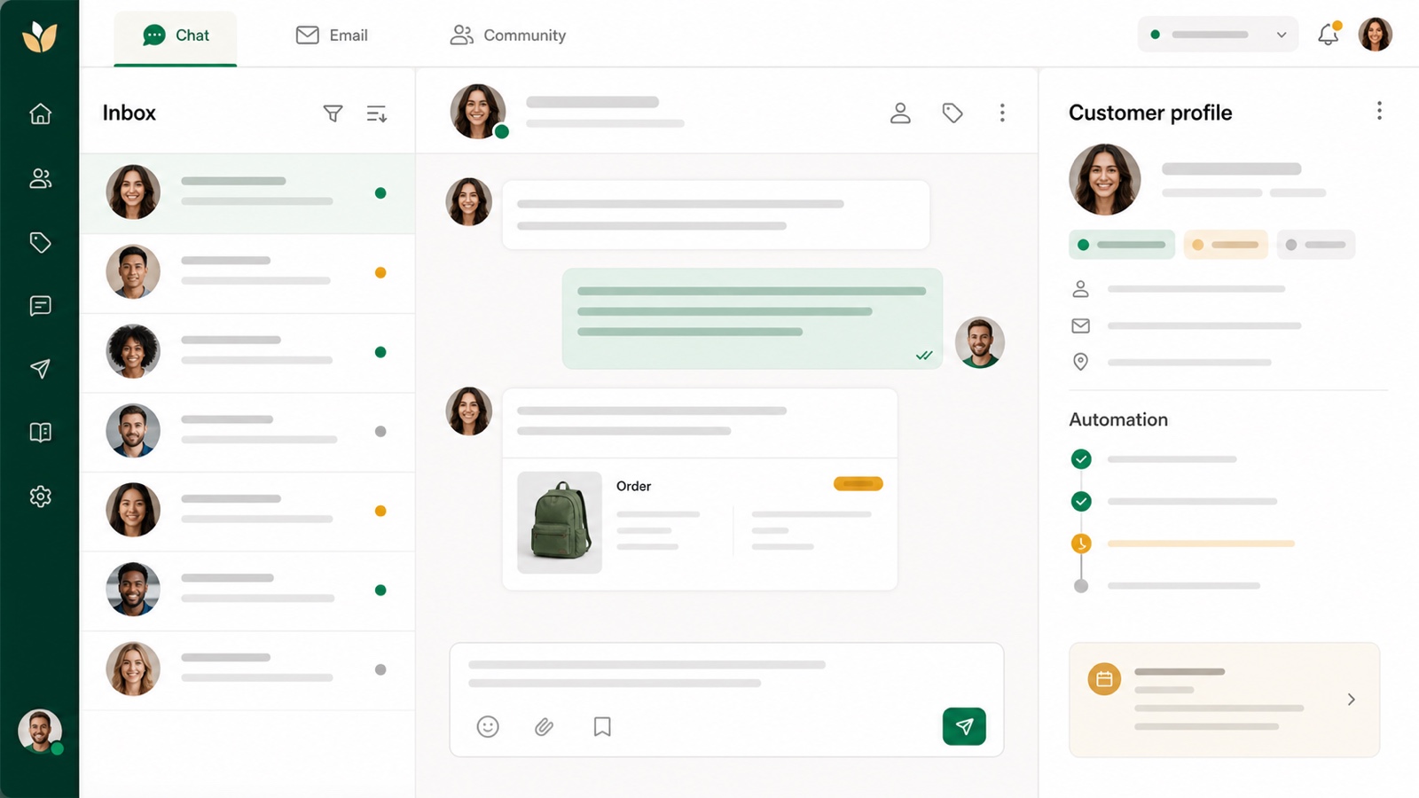Open the emoji picker in composer

(x=488, y=727)
